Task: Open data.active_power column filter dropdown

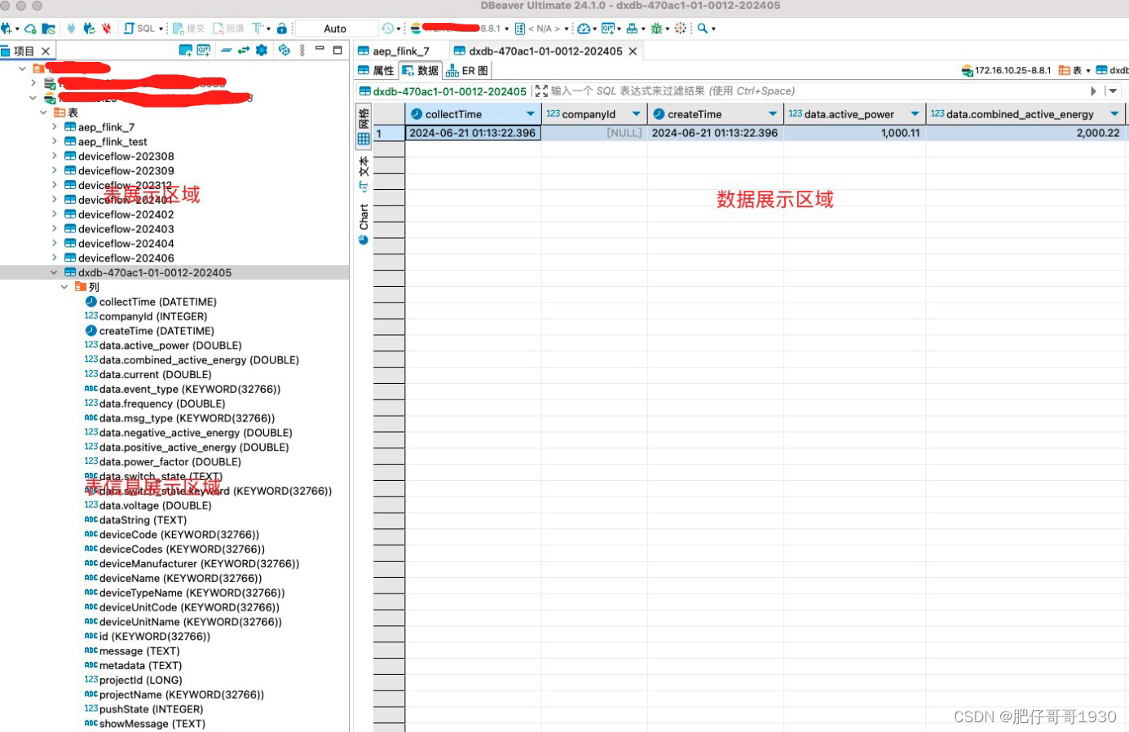Action: click(915, 114)
